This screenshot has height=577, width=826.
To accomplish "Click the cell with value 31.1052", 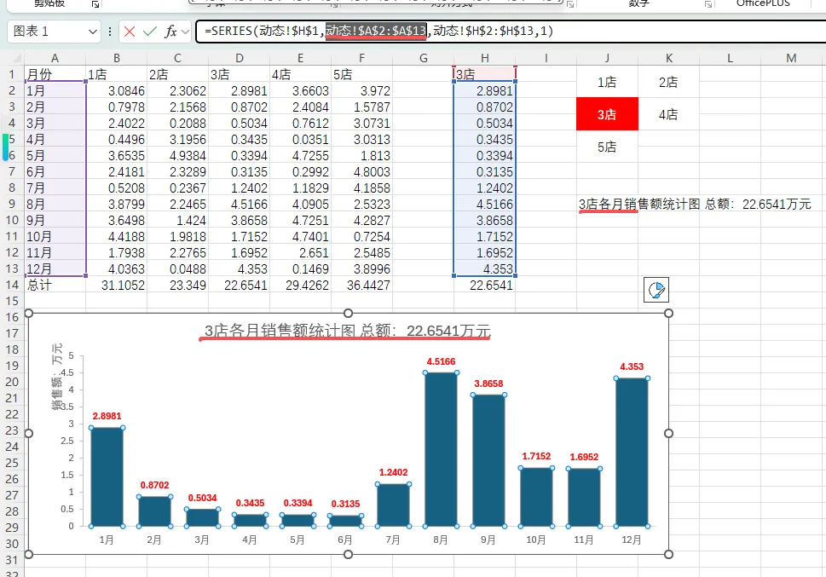I will pyautogui.click(x=117, y=285).
